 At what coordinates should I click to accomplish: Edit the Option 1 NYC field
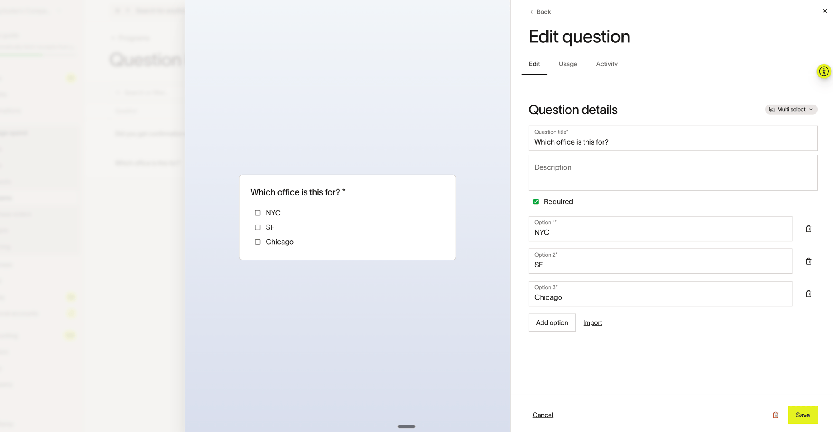tap(660, 229)
